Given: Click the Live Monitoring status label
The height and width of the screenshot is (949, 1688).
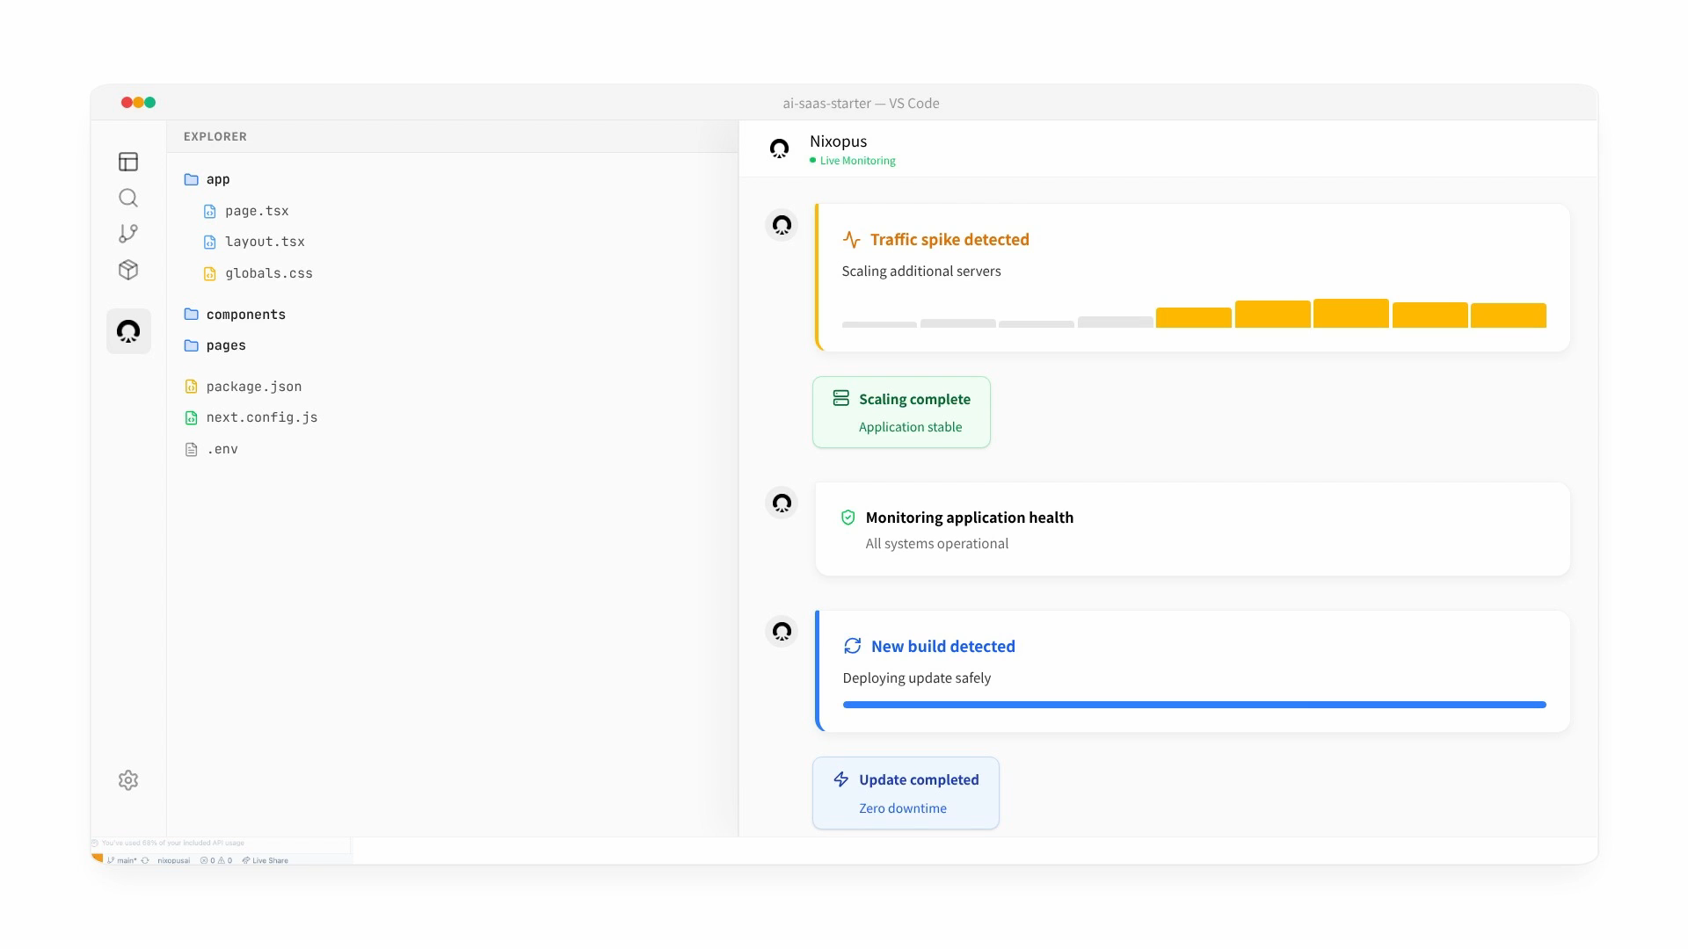Looking at the screenshot, I should [853, 161].
